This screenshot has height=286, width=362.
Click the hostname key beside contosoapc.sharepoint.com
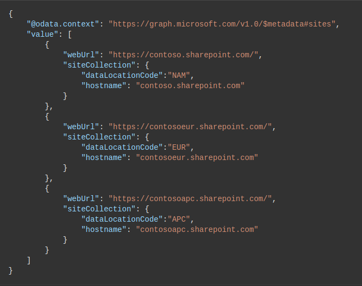(x=104, y=230)
